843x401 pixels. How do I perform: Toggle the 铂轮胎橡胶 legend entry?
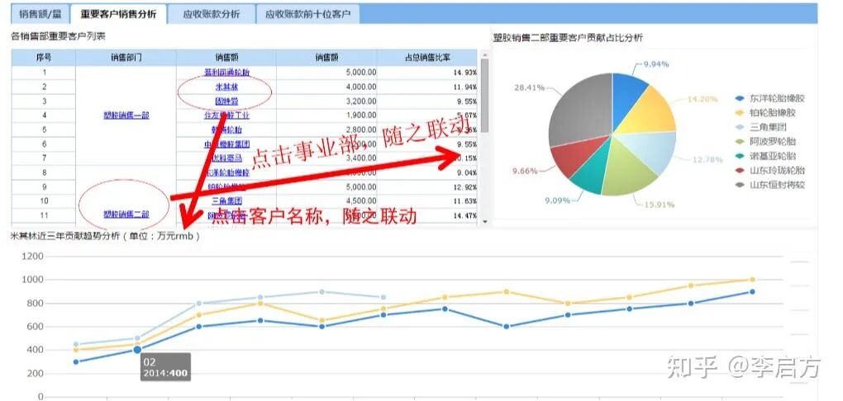[765, 113]
